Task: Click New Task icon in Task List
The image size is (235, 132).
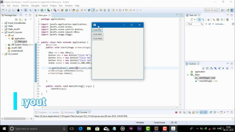Action: click(192, 19)
